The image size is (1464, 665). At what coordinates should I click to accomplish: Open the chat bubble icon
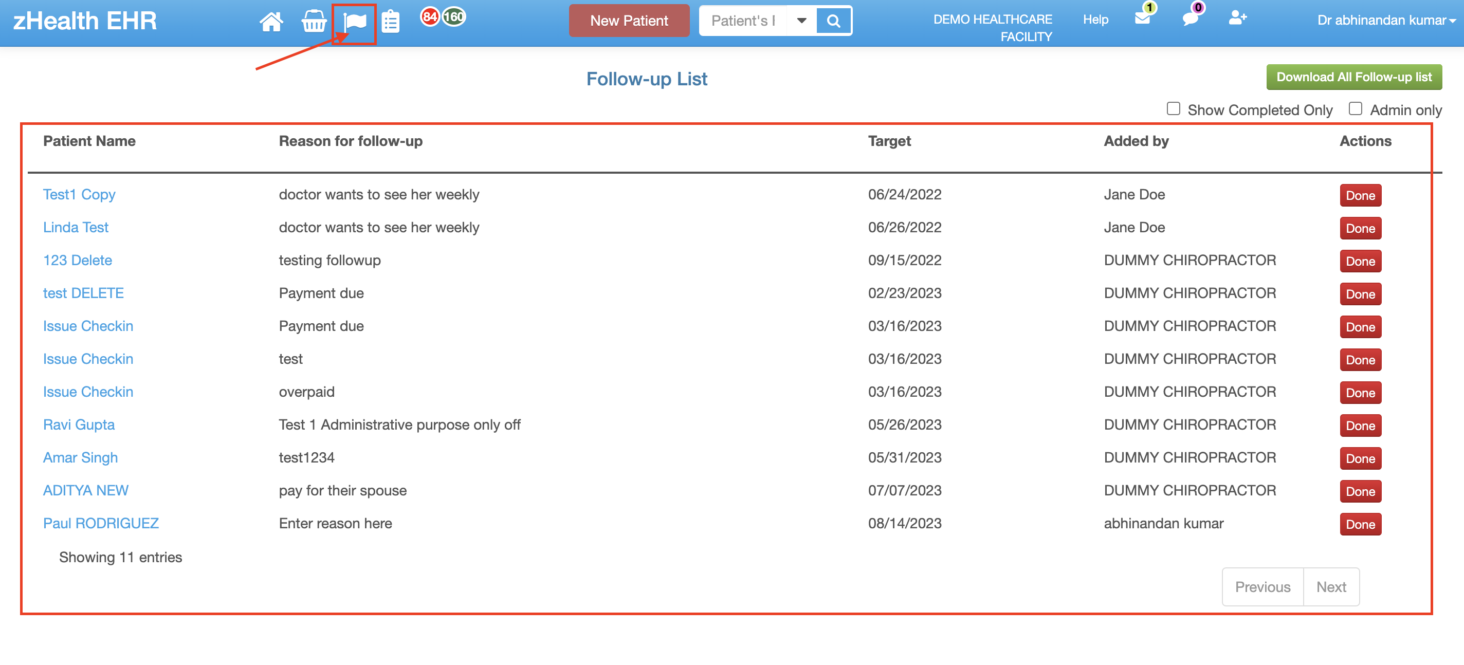pyautogui.click(x=1190, y=18)
